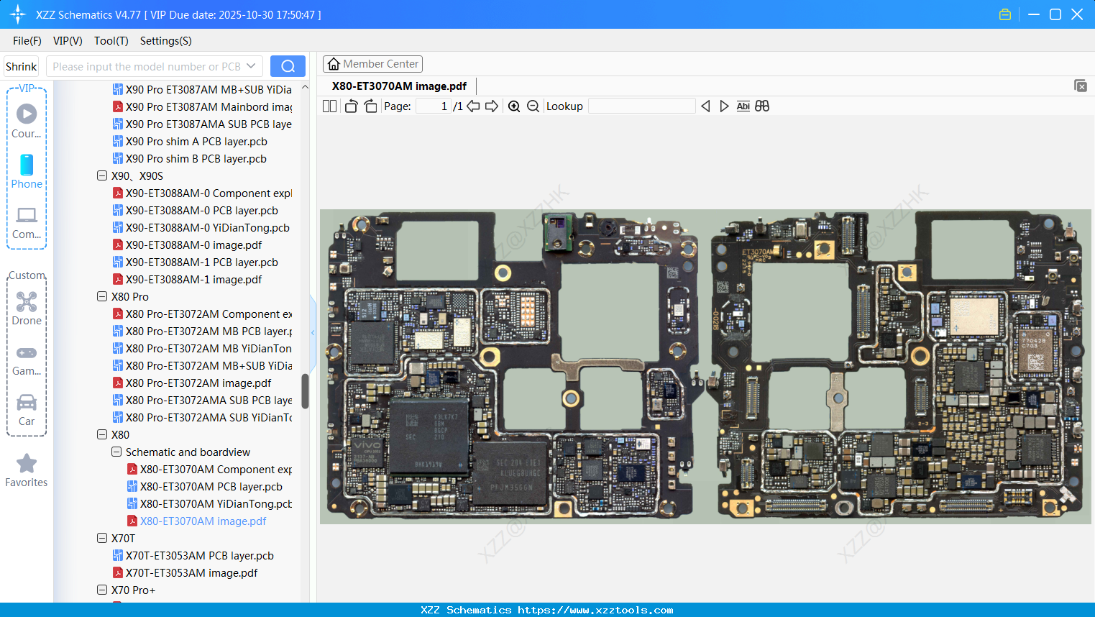
Task: Enable the binoculars compare view
Action: pos(761,106)
